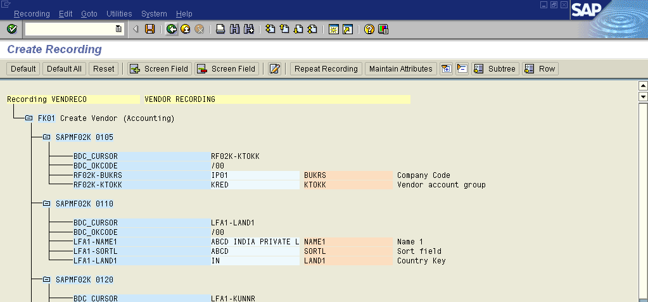The height and width of the screenshot is (302, 648).
Task: Open the Goto menu
Action: (x=89, y=13)
